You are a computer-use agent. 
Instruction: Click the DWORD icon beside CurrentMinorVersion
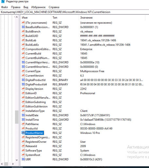[23, 67]
